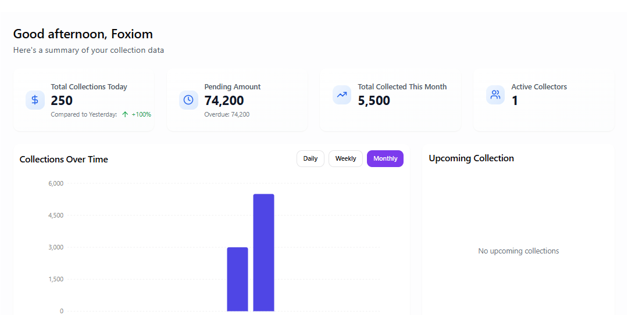Click the shorter bar in the chart
Image resolution: width=628 pixels, height=315 pixels.
(237, 279)
